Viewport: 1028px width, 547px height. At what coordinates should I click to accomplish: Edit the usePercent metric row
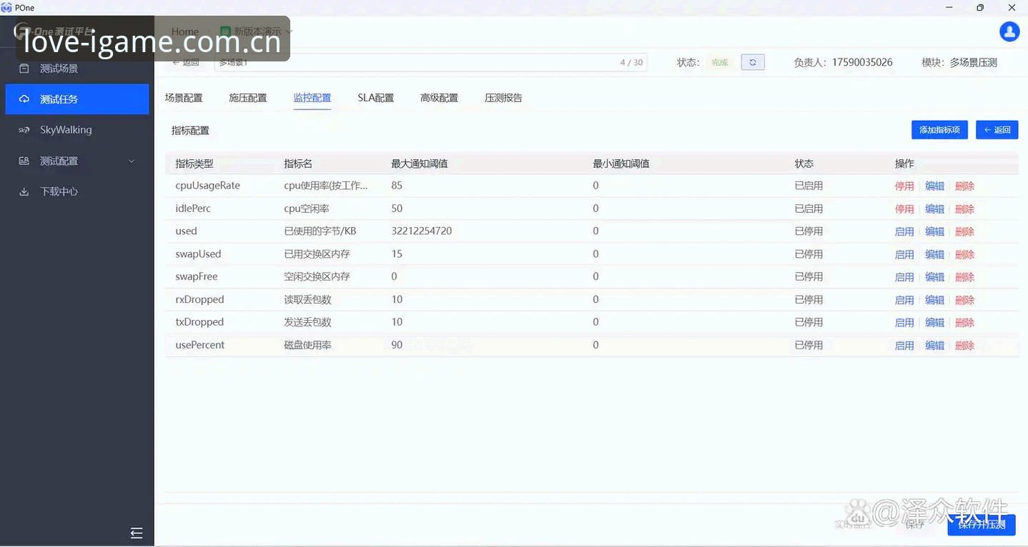pyautogui.click(x=934, y=346)
